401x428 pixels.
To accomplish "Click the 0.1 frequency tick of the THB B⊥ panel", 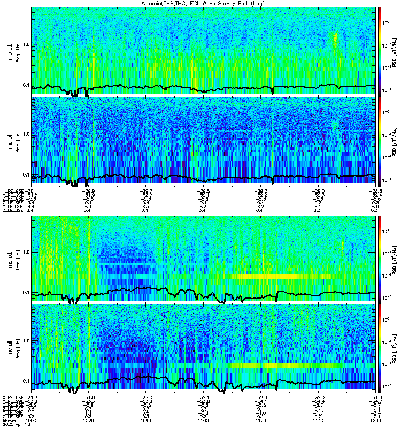I will (26, 85).
